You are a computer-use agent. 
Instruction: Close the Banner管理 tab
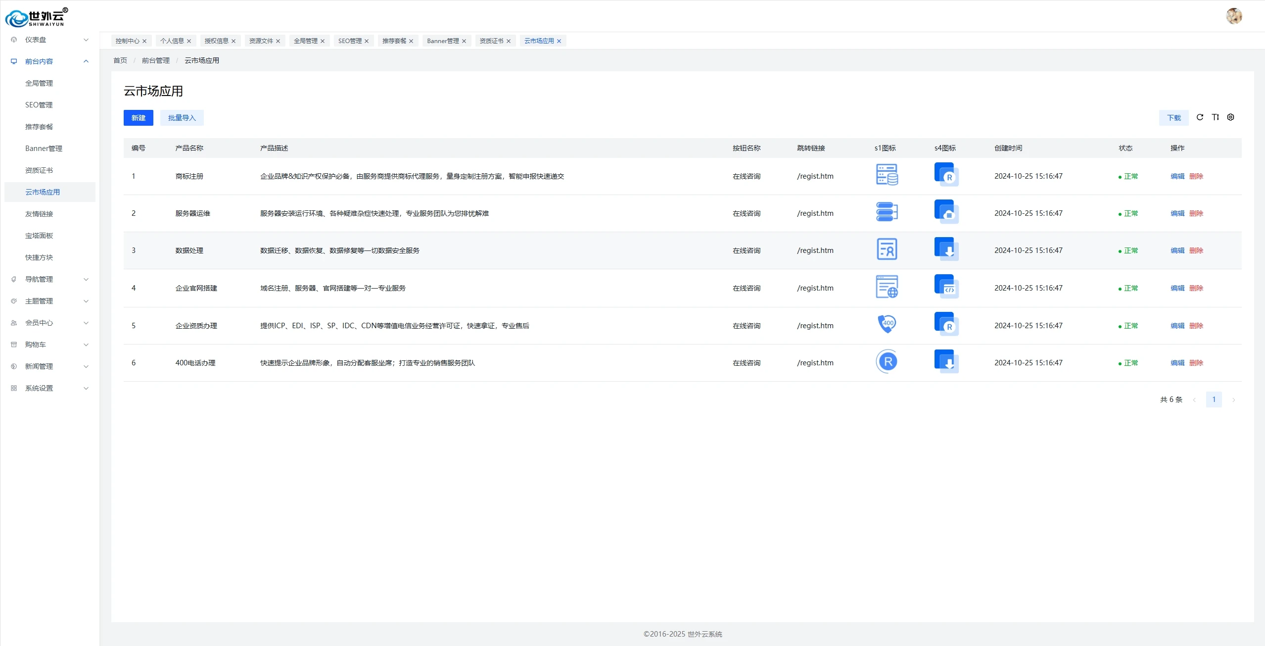pos(464,41)
